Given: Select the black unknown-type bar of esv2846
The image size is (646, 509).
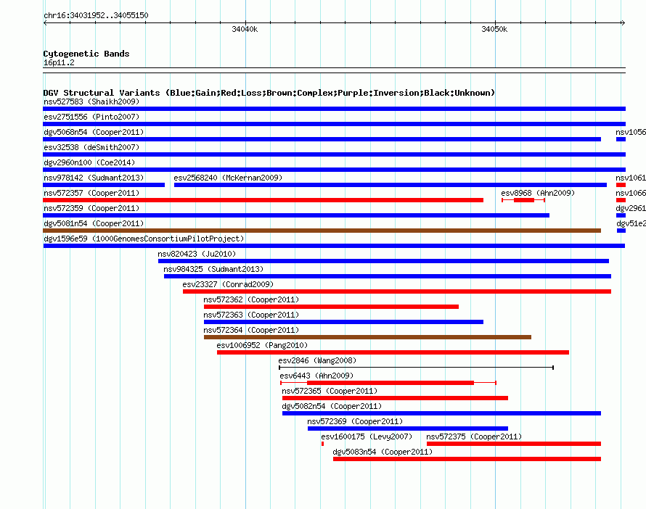Looking at the screenshot, I should (416, 368).
